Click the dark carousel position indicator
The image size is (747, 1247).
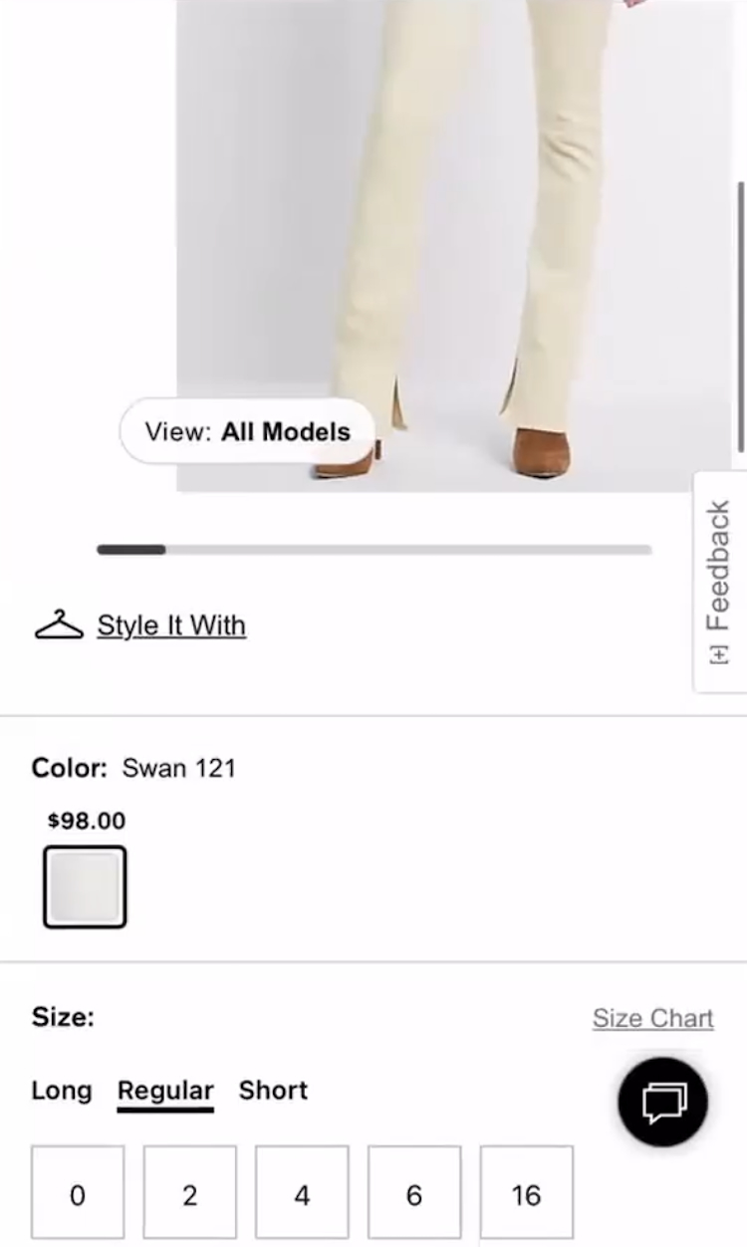(131, 550)
